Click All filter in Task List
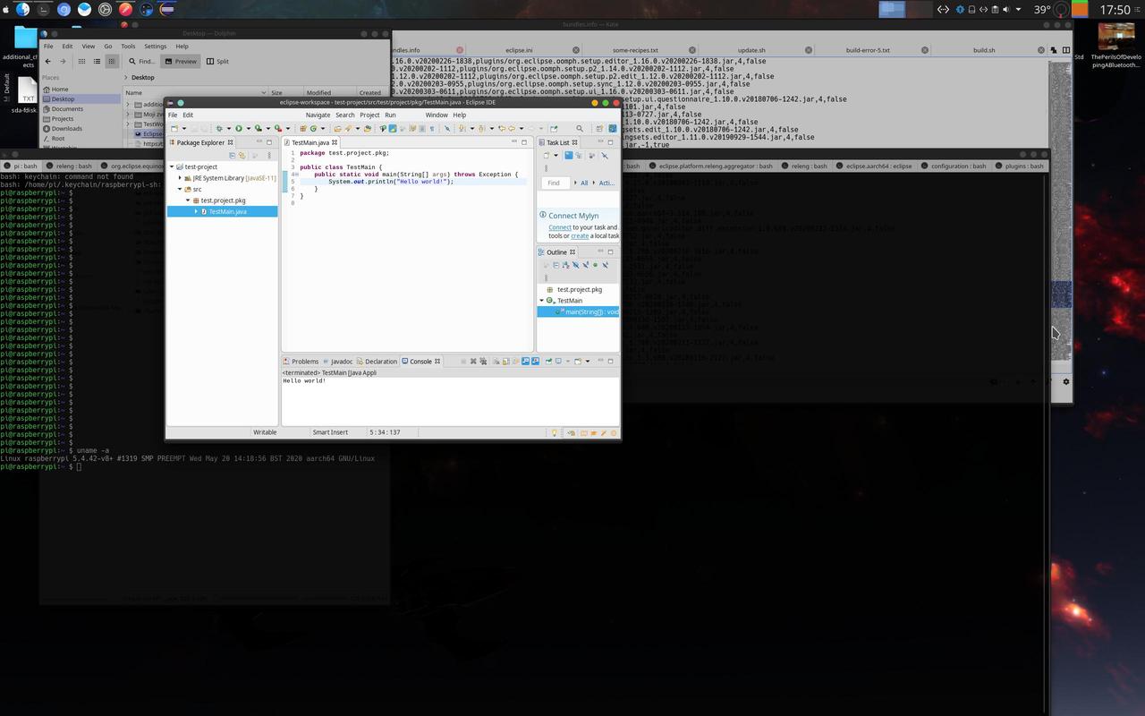Viewport: 1145px width, 716px height. (x=584, y=183)
